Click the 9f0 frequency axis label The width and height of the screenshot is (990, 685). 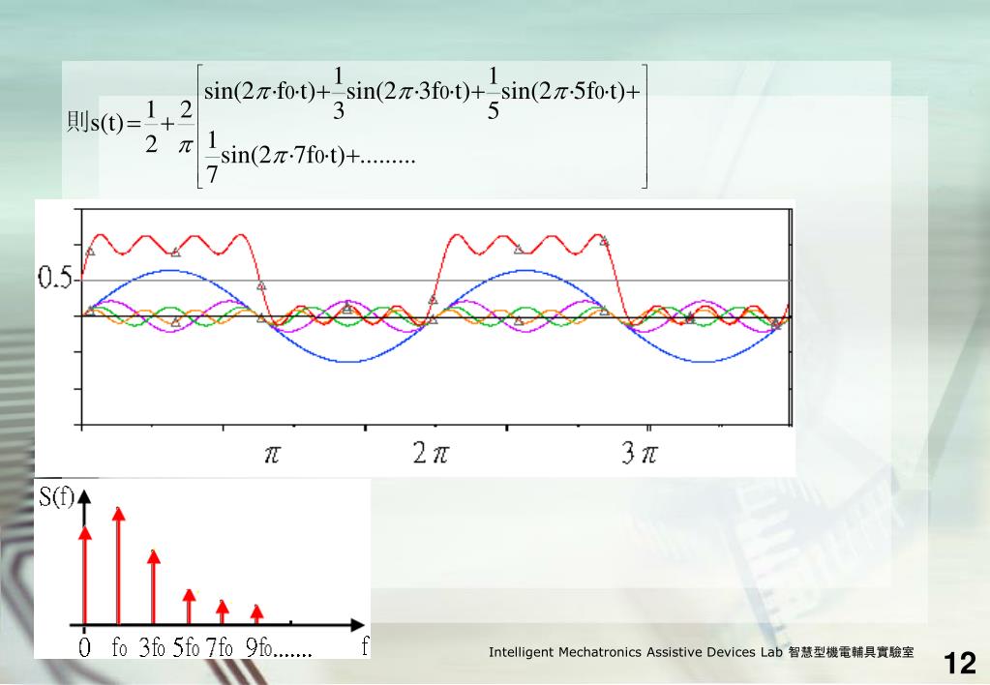[258, 647]
